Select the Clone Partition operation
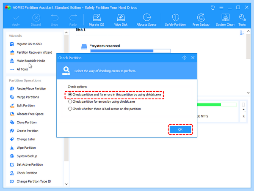Viewport: 254px width, 191px height. pyautogui.click(x=27, y=122)
